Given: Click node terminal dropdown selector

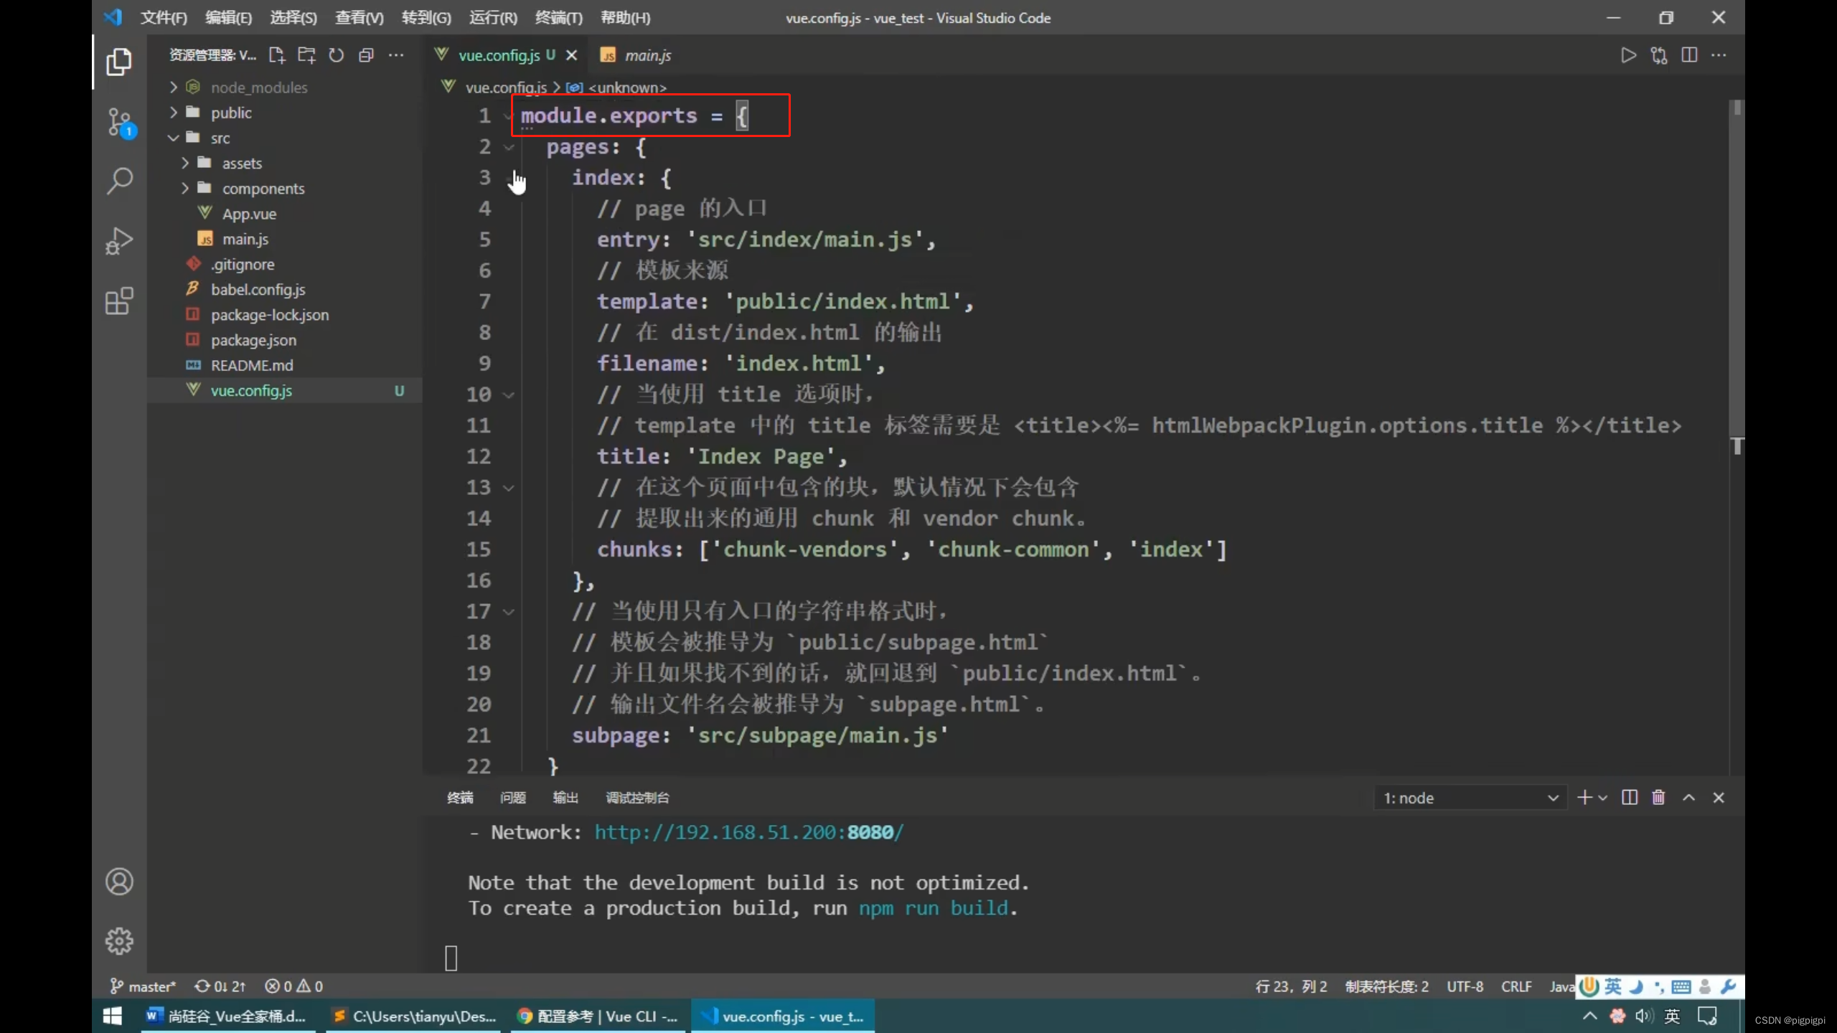Looking at the screenshot, I should tap(1466, 797).
